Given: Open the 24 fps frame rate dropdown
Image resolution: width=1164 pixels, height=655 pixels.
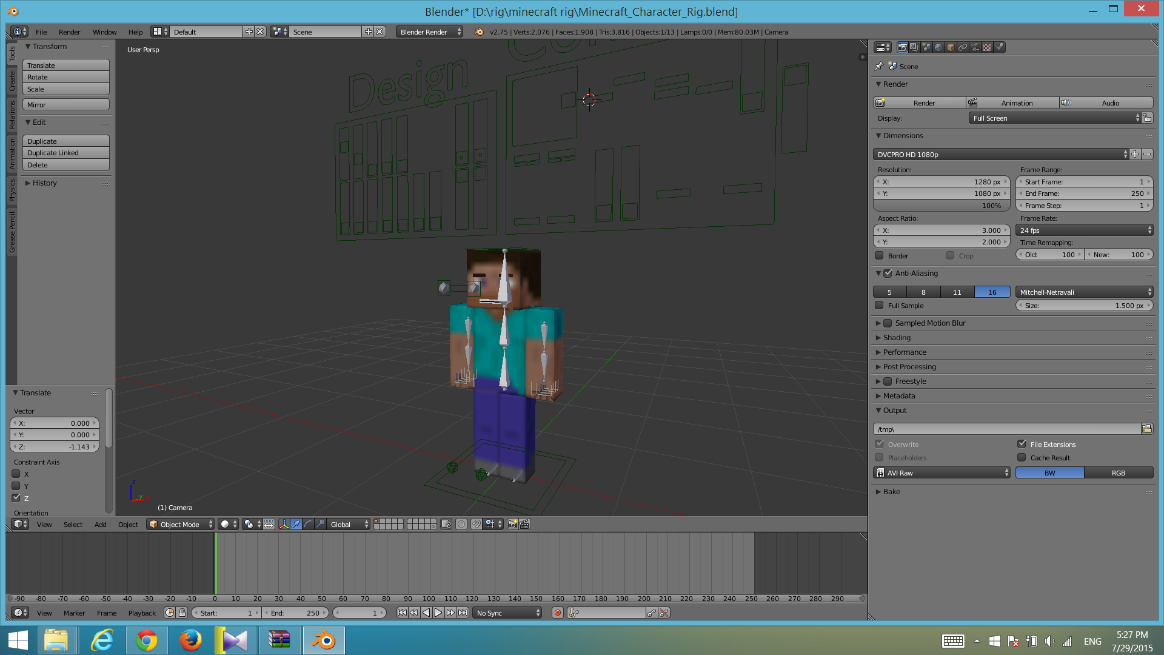Looking at the screenshot, I should coord(1084,230).
